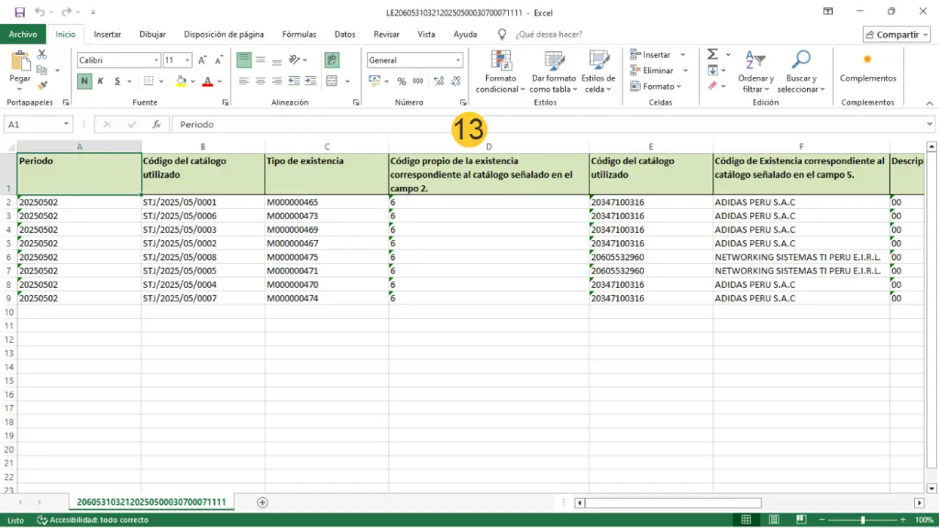This screenshot has width=939, height=528.
Task: Click the Archivo button
Action: click(23, 35)
